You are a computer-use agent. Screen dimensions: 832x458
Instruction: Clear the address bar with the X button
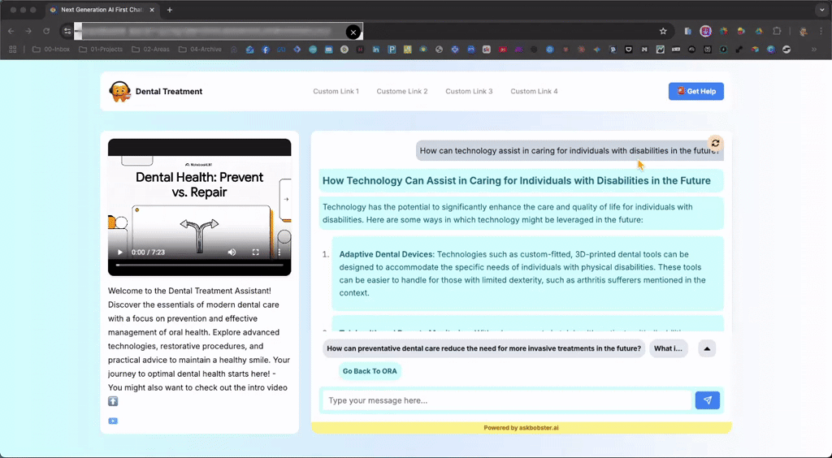353,32
